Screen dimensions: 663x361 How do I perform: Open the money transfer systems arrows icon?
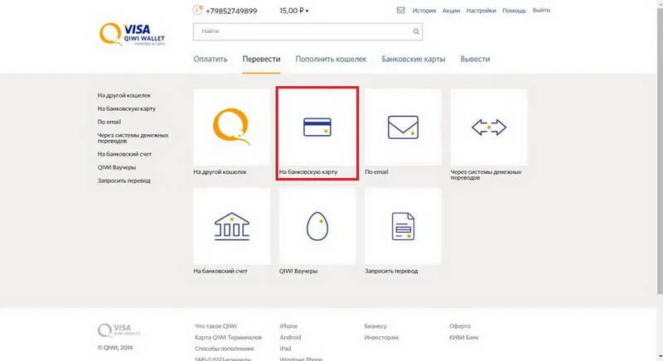pyautogui.click(x=489, y=127)
